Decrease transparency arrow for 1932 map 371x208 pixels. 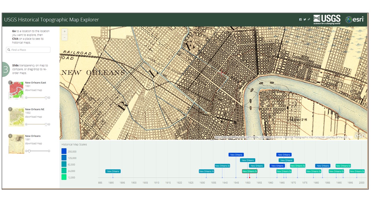coord(26,124)
